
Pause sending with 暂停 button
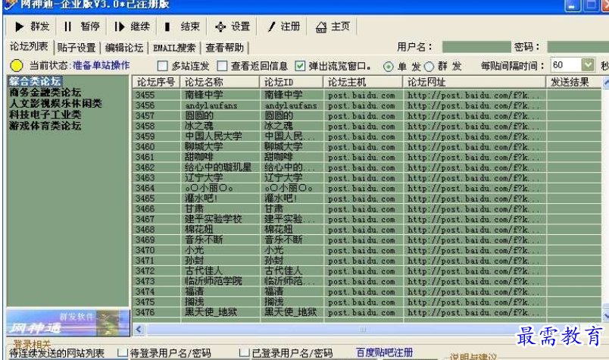tap(82, 27)
